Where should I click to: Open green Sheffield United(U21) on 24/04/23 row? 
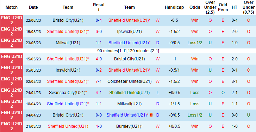coord(129,93)
